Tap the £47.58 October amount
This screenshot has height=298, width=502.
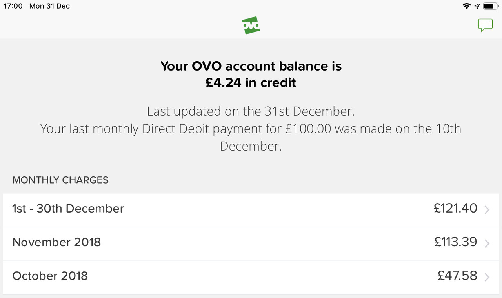point(457,276)
